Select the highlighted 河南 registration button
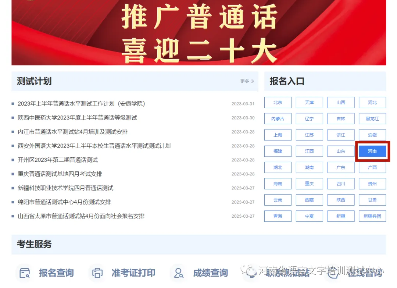The width and height of the screenshot is (397, 288). click(372, 151)
